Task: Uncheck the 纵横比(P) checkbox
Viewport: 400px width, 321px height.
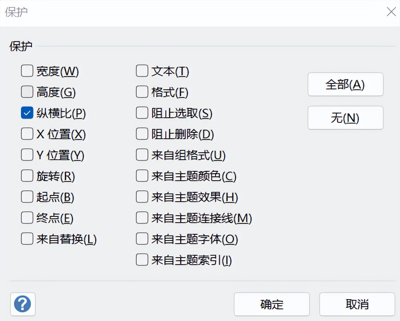Action: [27, 113]
